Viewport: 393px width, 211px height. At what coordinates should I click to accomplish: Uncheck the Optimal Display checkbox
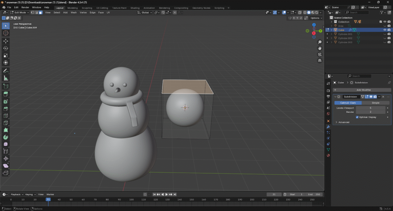pyautogui.click(x=358, y=117)
